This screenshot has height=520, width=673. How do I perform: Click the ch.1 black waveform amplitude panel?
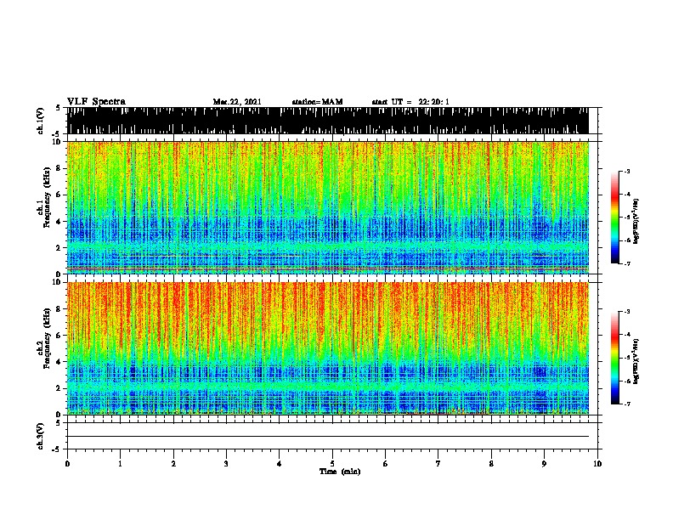coord(327,121)
